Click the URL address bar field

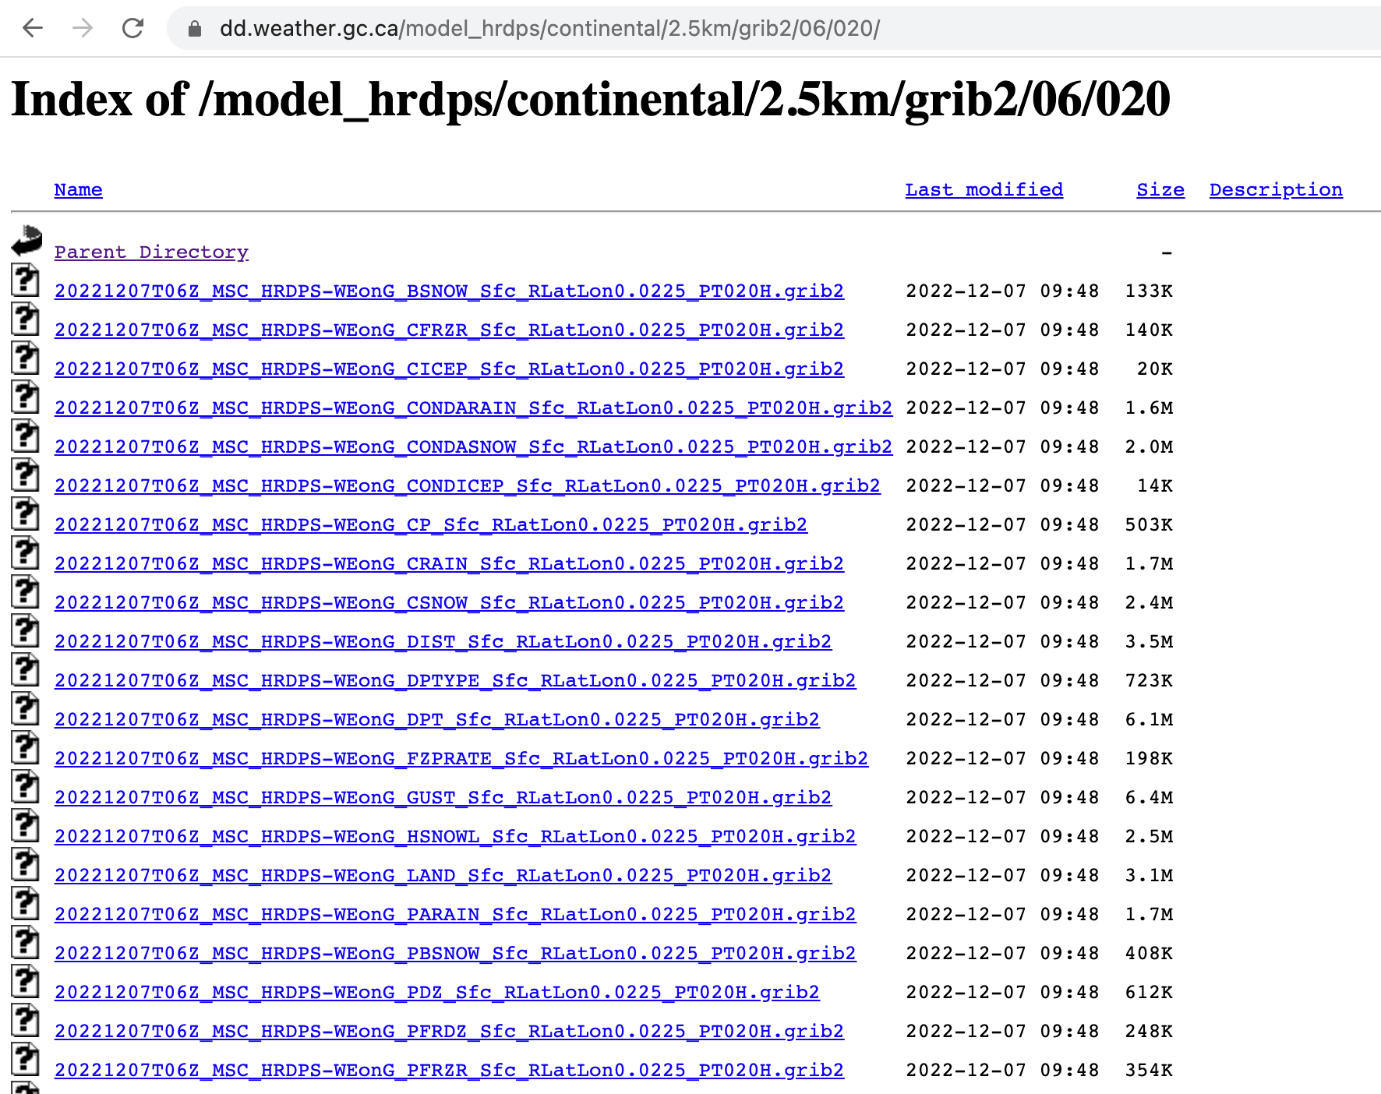[x=701, y=29]
